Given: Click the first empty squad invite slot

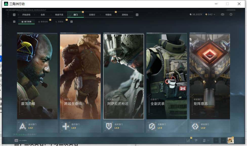Looking at the screenshot, I should point(216,140).
